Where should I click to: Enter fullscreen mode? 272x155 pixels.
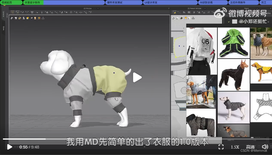(221, 147)
